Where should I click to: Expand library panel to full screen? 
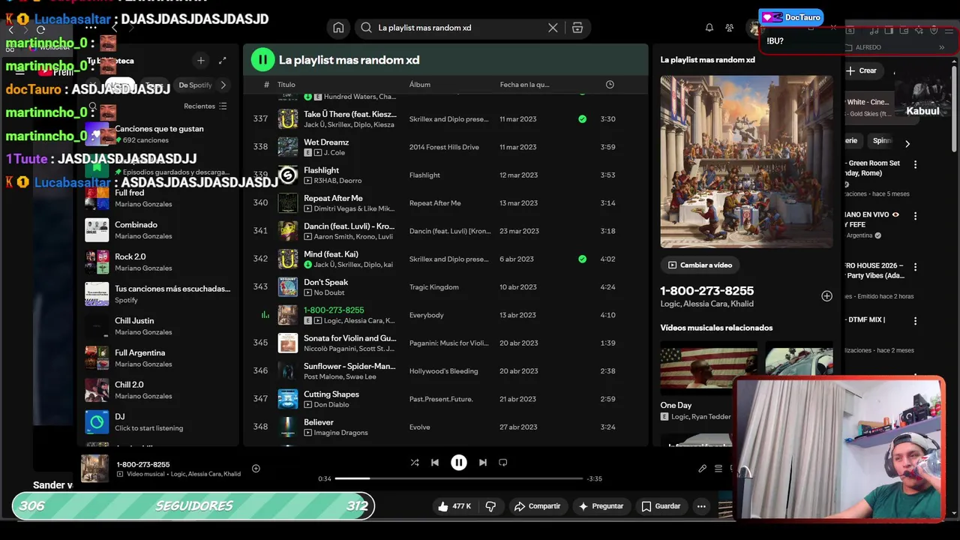(222, 60)
